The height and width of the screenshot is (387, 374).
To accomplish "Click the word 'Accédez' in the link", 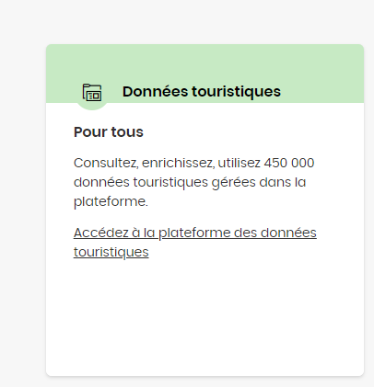I will tap(101, 233).
